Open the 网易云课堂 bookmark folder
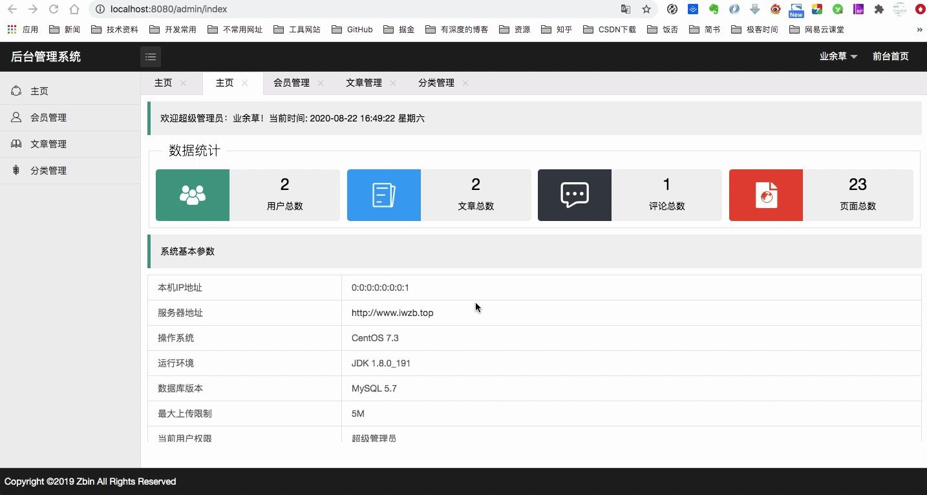The height and width of the screenshot is (495, 927). 816,29
